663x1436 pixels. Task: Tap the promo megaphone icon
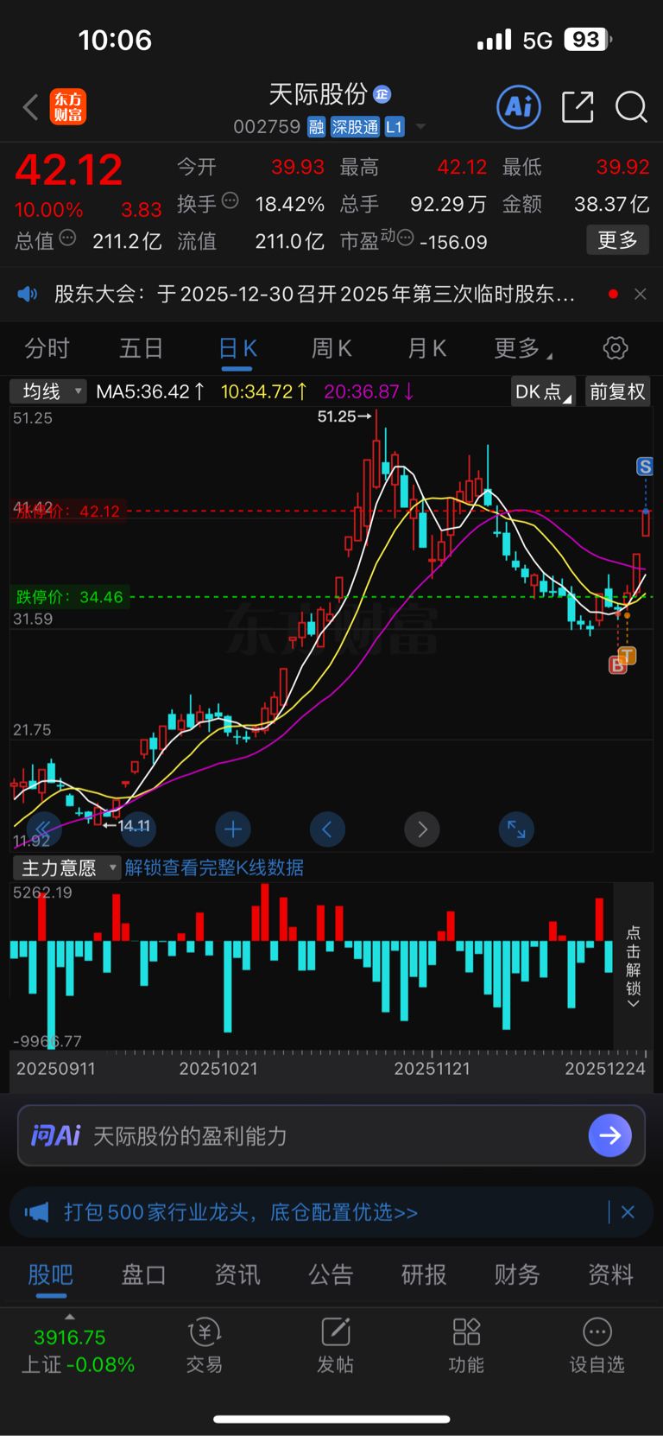pos(36,1212)
